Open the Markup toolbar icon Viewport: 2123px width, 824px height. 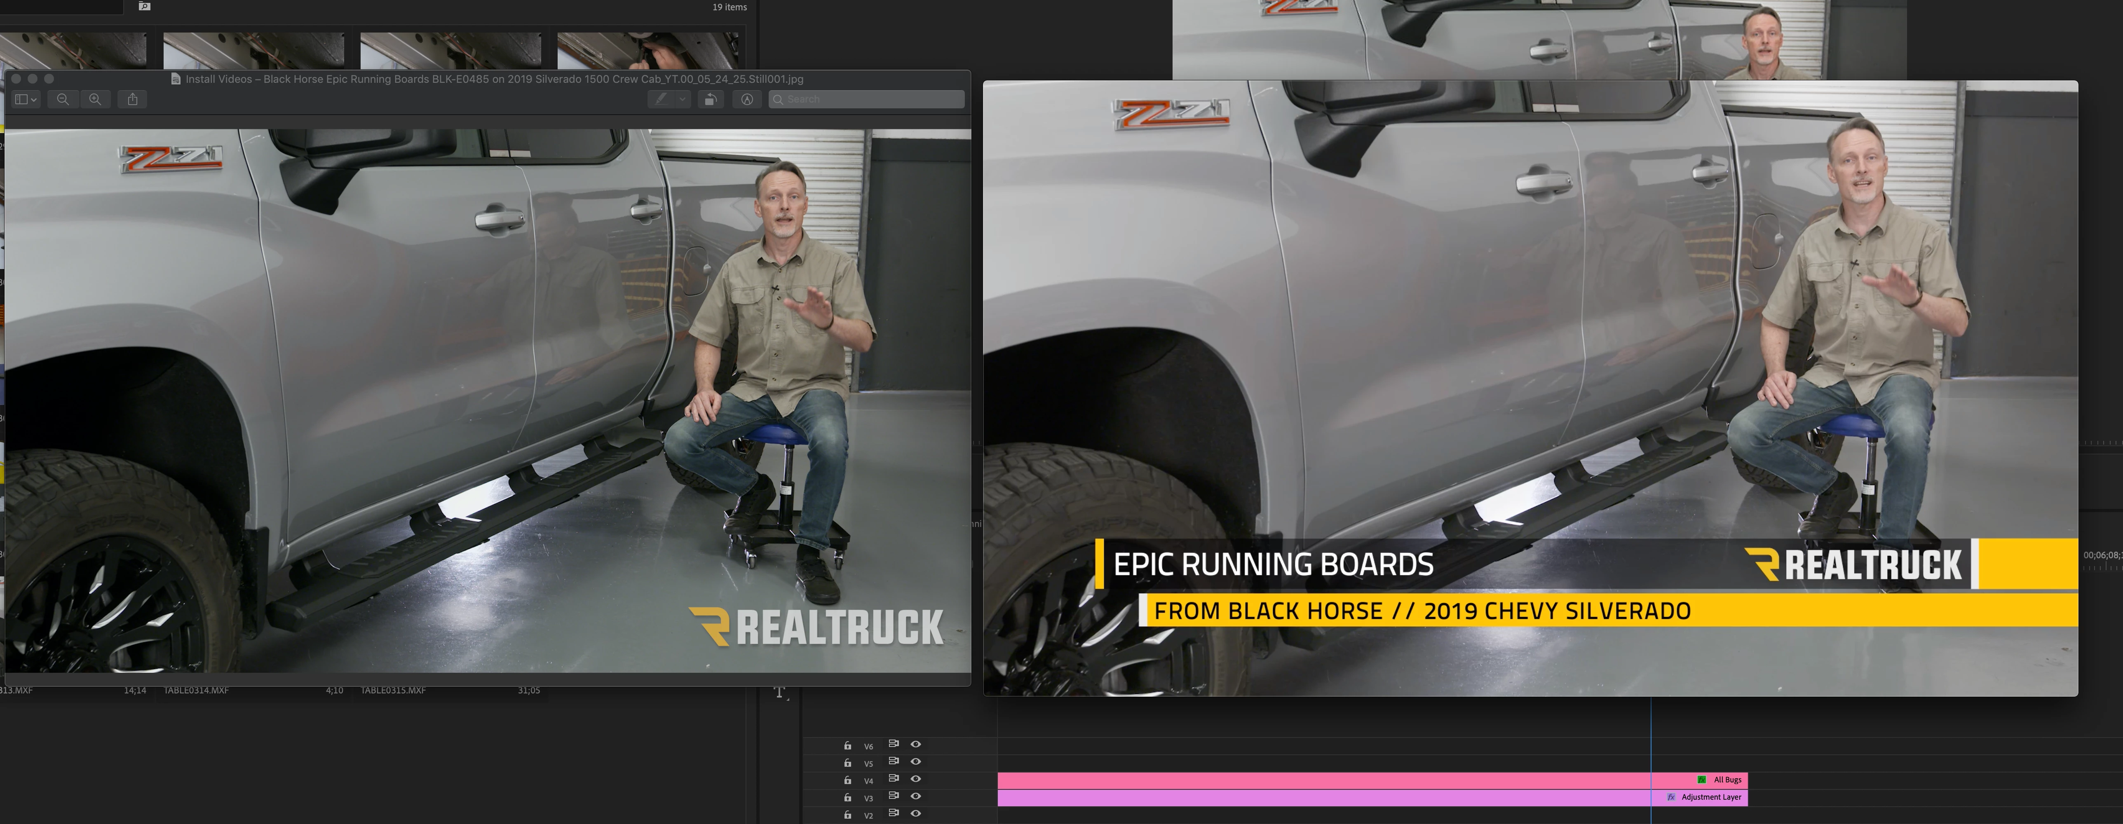[747, 99]
